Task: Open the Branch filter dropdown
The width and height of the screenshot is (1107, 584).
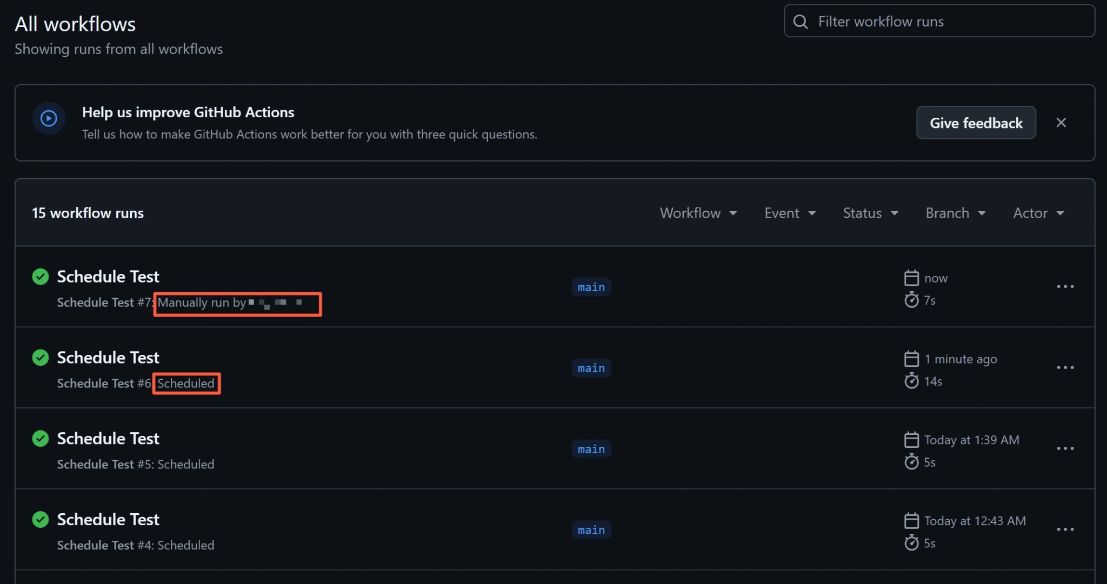Action: [956, 213]
